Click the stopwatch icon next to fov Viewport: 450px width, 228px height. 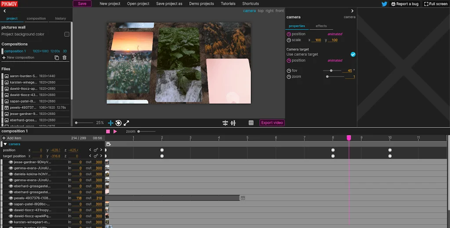pos(289,71)
